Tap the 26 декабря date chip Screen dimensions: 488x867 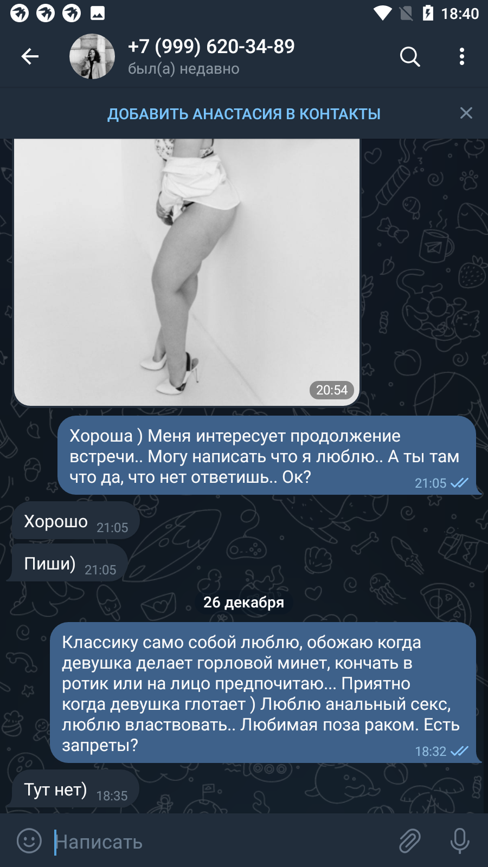[x=244, y=602]
